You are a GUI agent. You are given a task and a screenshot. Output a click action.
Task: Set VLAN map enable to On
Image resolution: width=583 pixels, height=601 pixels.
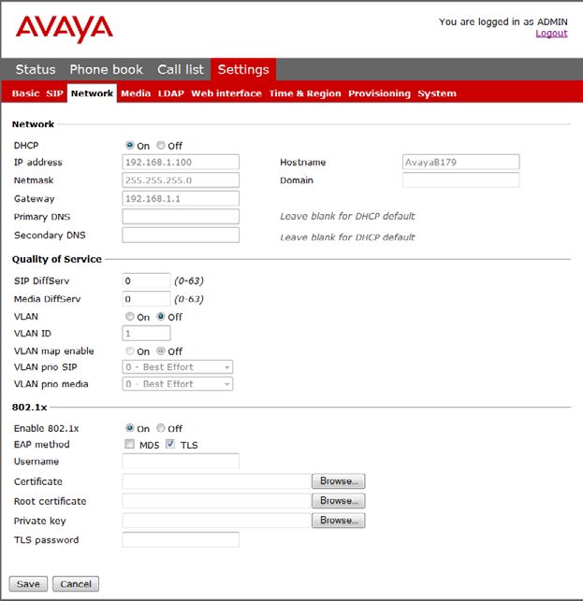coord(130,351)
